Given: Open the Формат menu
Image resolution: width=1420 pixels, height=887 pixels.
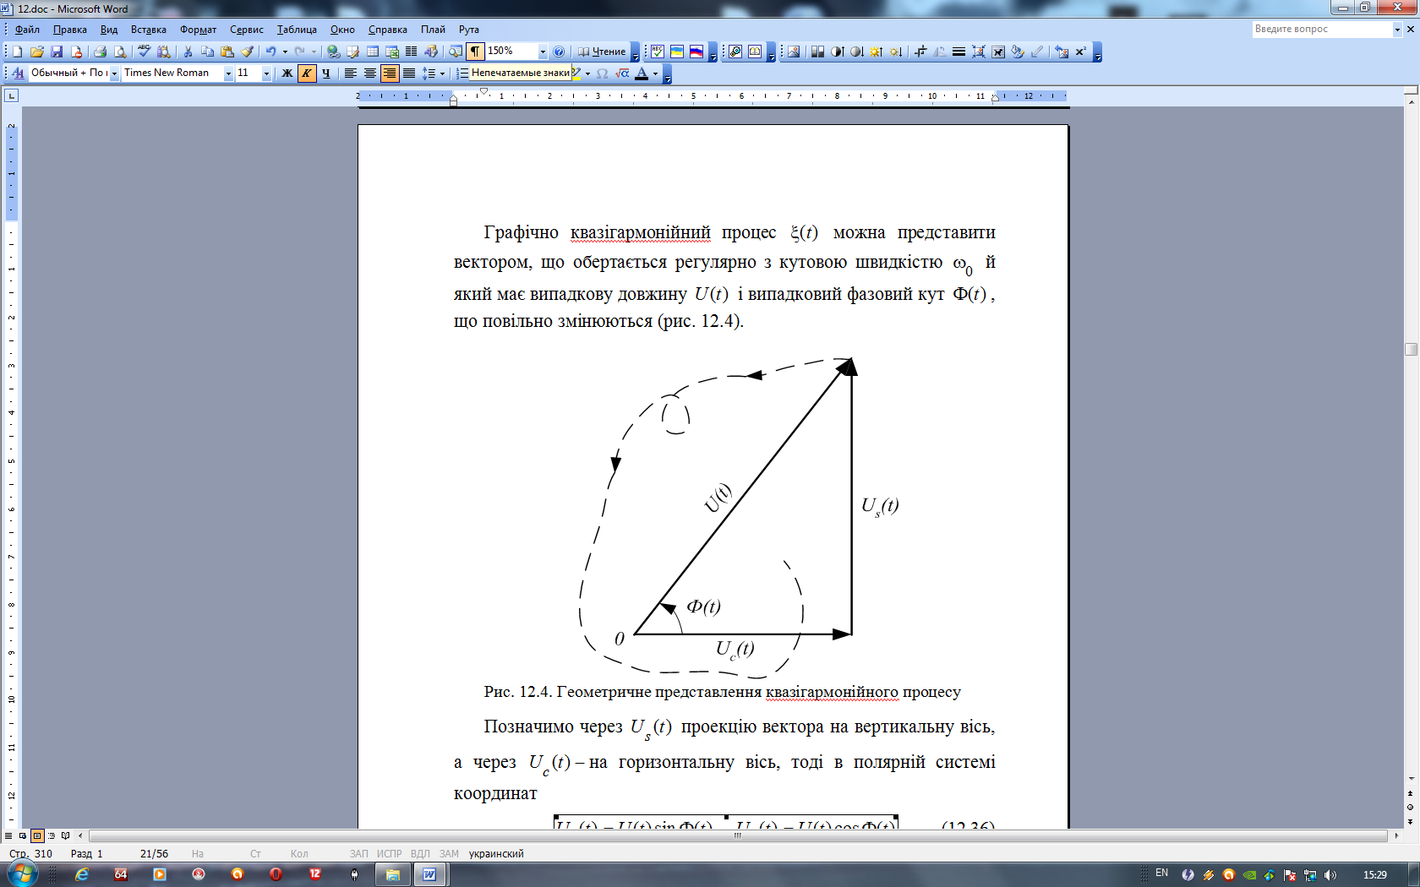Looking at the screenshot, I should click(x=198, y=30).
